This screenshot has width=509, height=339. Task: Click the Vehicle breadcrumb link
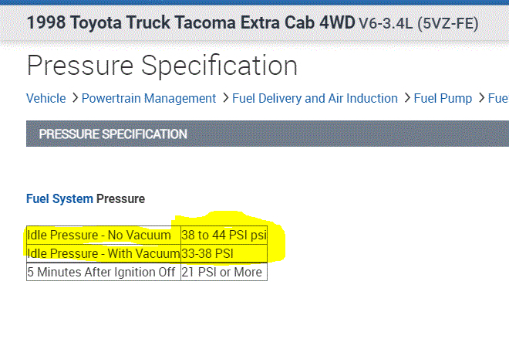[x=46, y=98]
